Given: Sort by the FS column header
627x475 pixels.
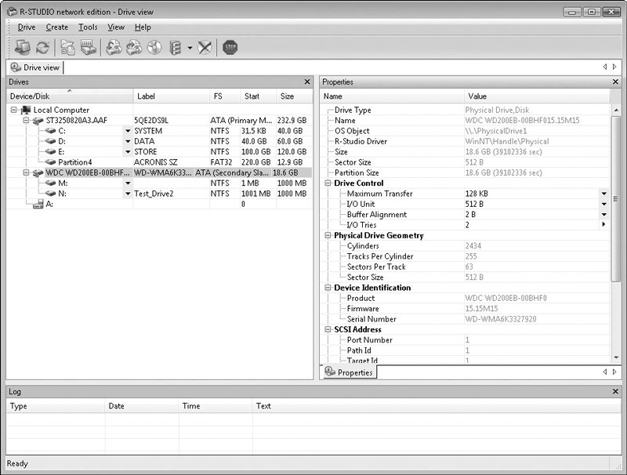Looking at the screenshot, I should (225, 96).
